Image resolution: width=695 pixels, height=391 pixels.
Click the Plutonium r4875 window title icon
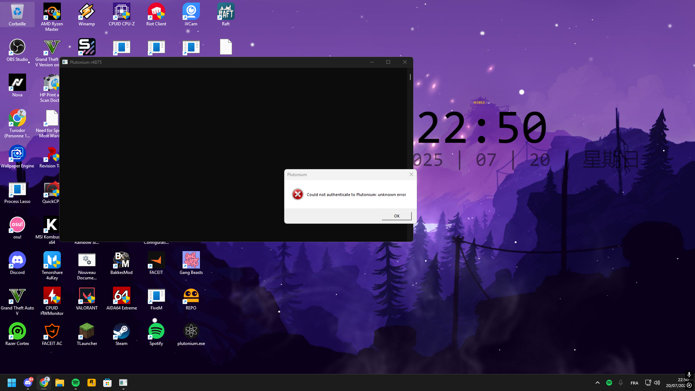tap(65, 62)
